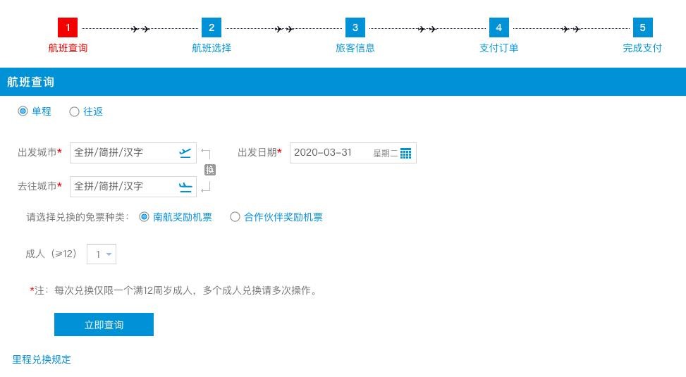Click step 4 支付订单 square
686x377 pixels.
click(498, 27)
